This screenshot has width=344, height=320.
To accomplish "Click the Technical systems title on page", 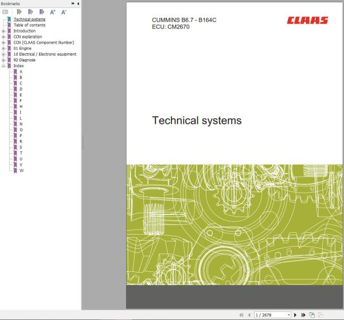I will point(197,120).
